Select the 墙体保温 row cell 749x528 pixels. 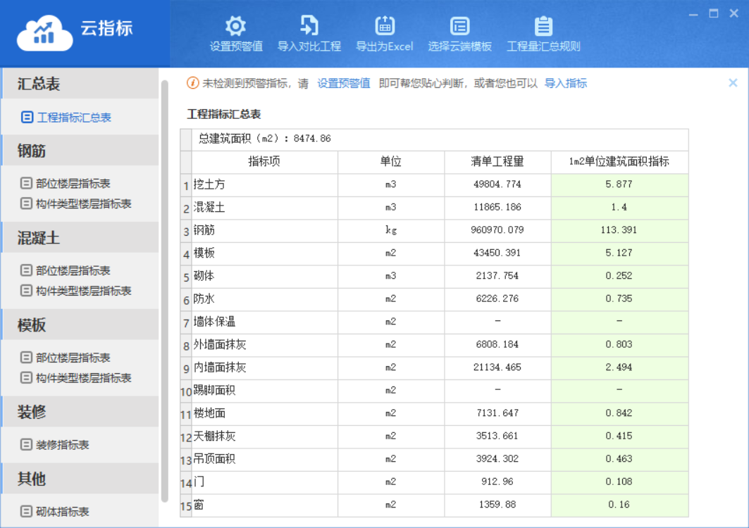click(x=265, y=322)
